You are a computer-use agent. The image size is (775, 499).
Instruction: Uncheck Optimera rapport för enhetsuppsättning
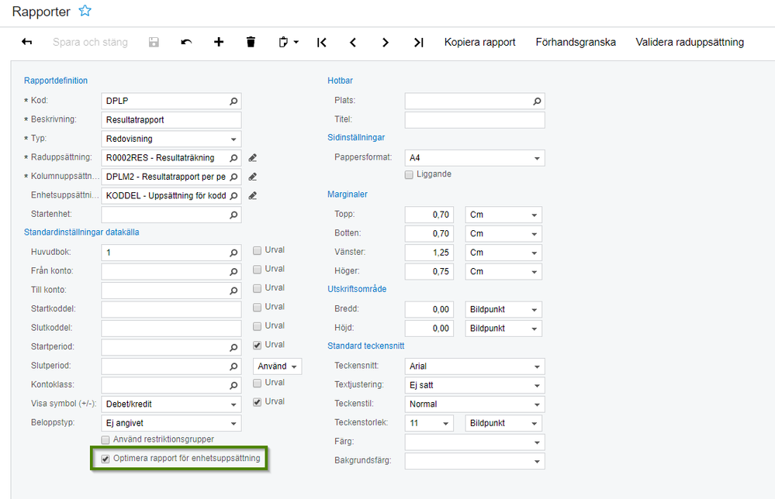click(106, 459)
